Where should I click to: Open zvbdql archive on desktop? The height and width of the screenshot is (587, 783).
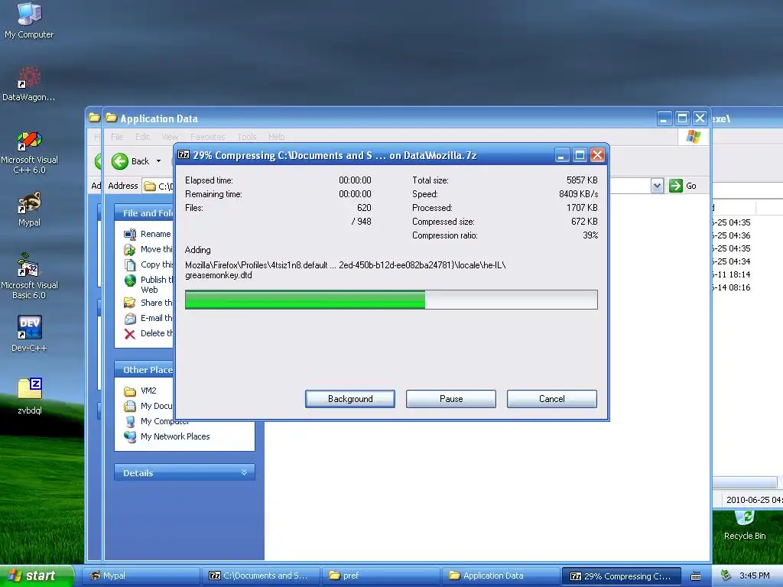pyautogui.click(x=30, y=396)
